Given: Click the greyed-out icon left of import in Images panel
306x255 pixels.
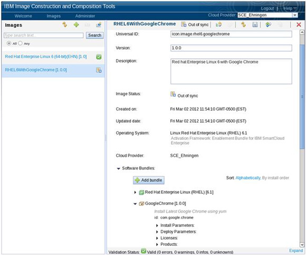Looking at the screenshot, I should 88,25.
